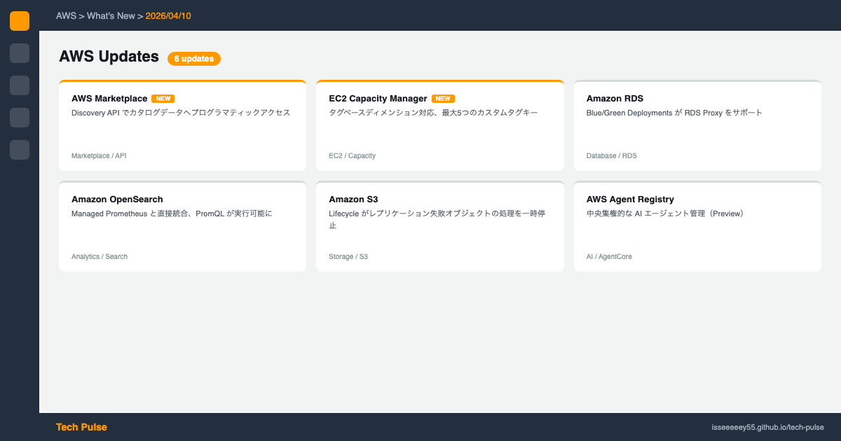Screen dimensions: 841x441
Task: Click the orange "6 updates" badge
Action: click(194, 59)
